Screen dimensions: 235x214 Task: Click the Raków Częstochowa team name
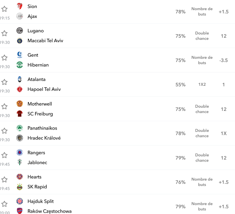(x=50, y=211)
